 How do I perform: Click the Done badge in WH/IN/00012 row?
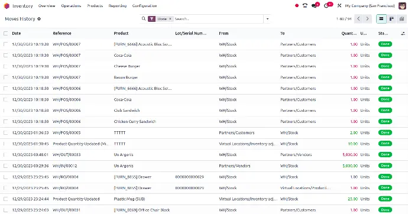pyautogui.click(x=385, y=166)
